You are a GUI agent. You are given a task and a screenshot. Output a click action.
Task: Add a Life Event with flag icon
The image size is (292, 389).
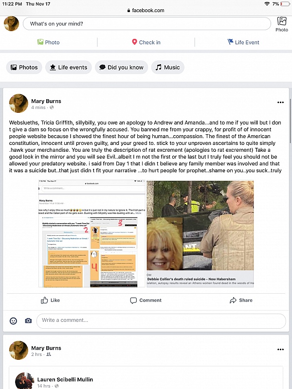tap(243, 42)
